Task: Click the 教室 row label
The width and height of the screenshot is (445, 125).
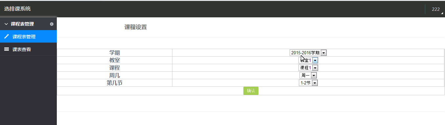Action: [x=115, y=60]
